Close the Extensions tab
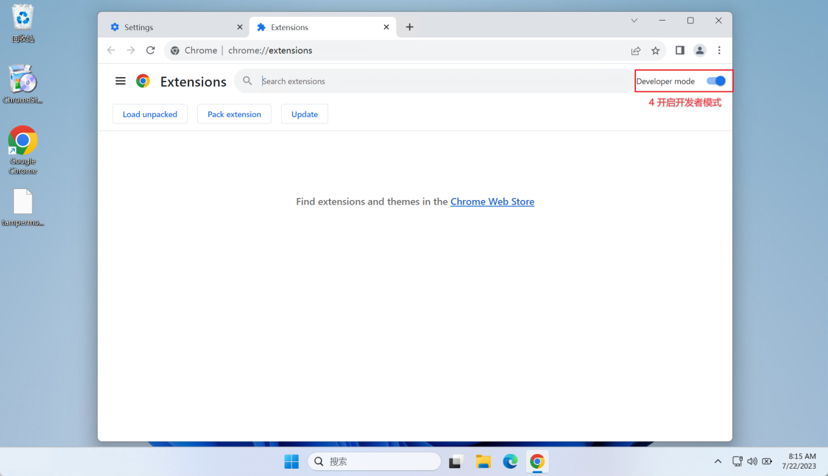 click(x=386, y=27)
